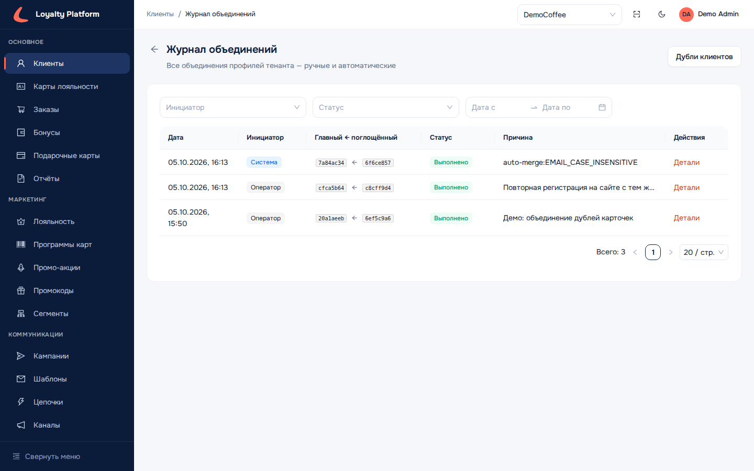This screenshot has width=754, height=471.
Task: Click the Дата по input field
Action: point(568,107)
